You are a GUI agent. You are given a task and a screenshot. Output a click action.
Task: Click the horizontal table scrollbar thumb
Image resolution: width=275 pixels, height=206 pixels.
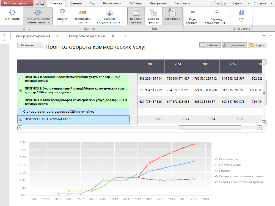210,128
